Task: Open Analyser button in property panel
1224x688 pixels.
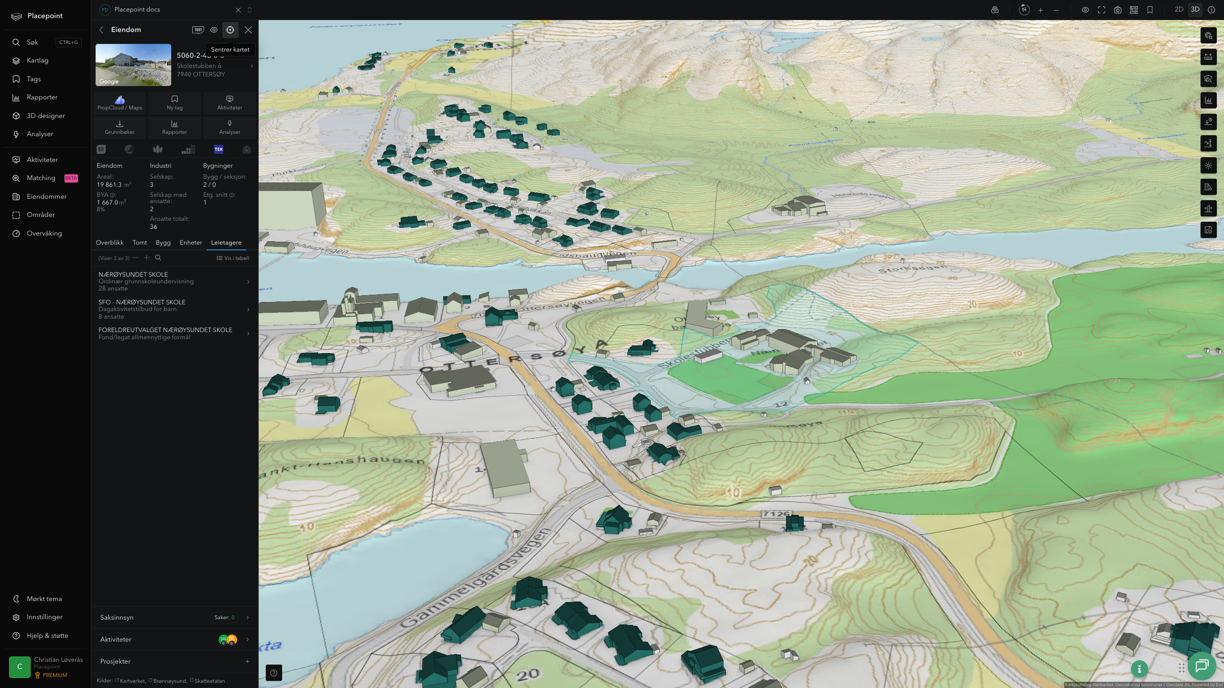Action: (229, 127)
